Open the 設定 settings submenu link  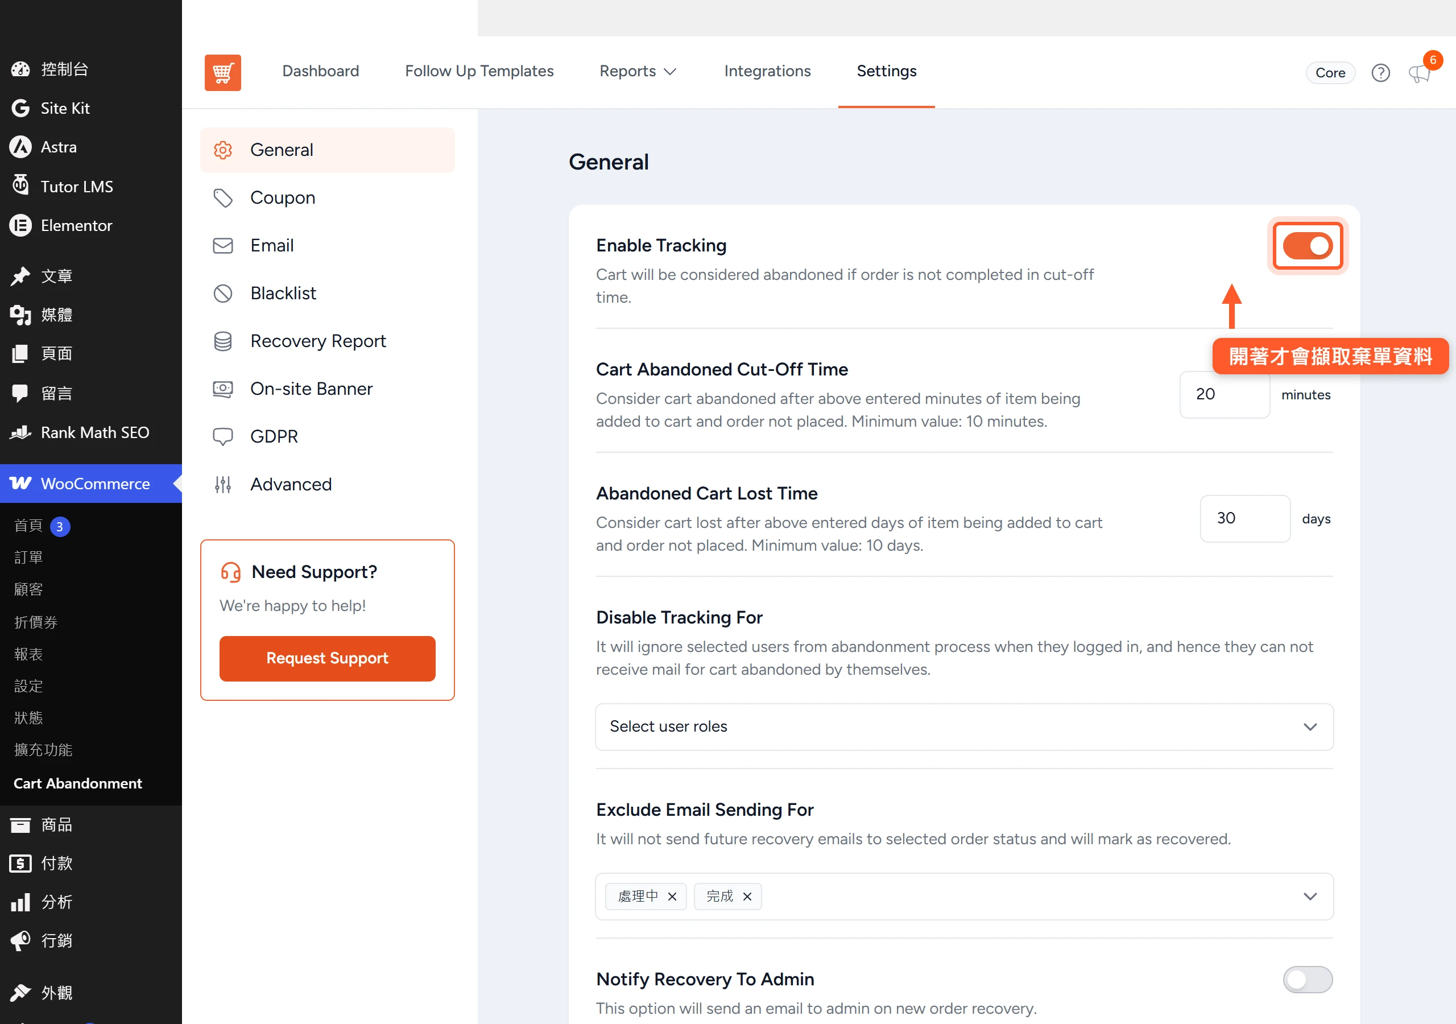click(x=28, y=686)
